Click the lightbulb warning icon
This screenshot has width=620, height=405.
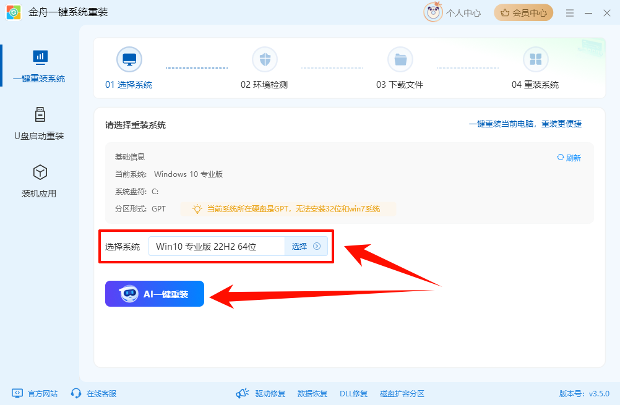point(197,209)
